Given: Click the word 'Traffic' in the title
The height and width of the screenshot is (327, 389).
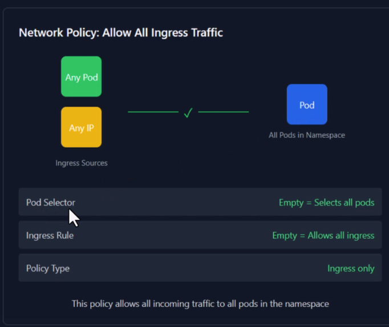Looking at the screenshot, I should 204,33.
